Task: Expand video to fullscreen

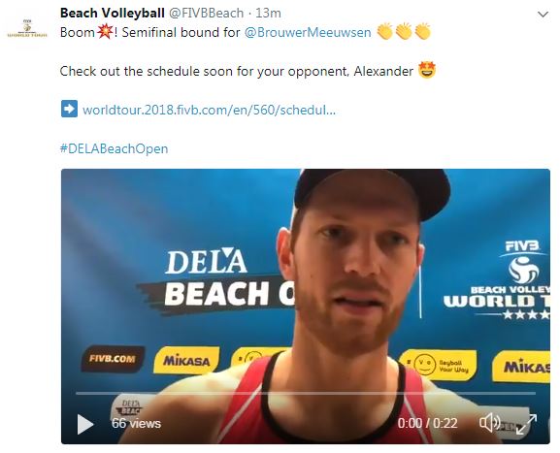Action: (526, 424)
